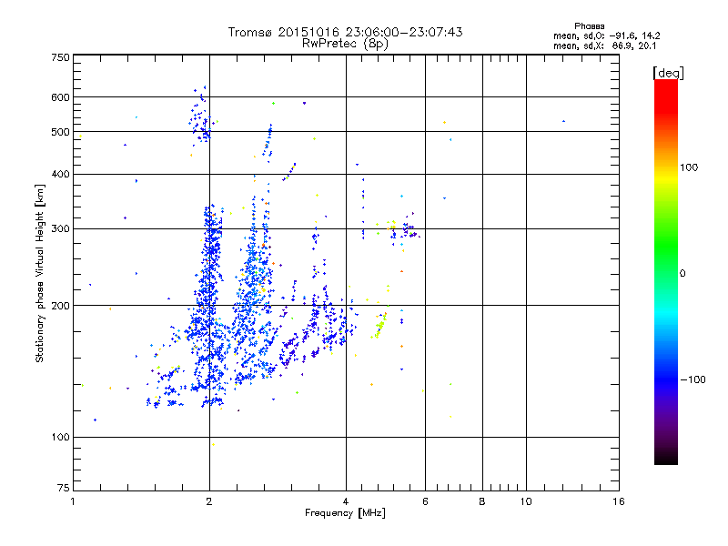Click the title 'Tromsø 20151016 23:06:00-23:07:43'
This screenshot has height=546, width=728.
pos(345,32)
